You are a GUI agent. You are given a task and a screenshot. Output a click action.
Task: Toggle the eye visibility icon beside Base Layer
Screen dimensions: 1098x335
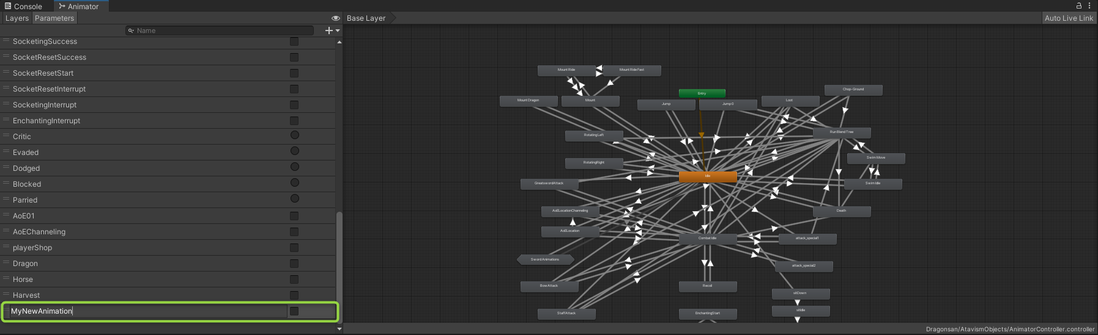pyautogui.click(x=335, y=18)
